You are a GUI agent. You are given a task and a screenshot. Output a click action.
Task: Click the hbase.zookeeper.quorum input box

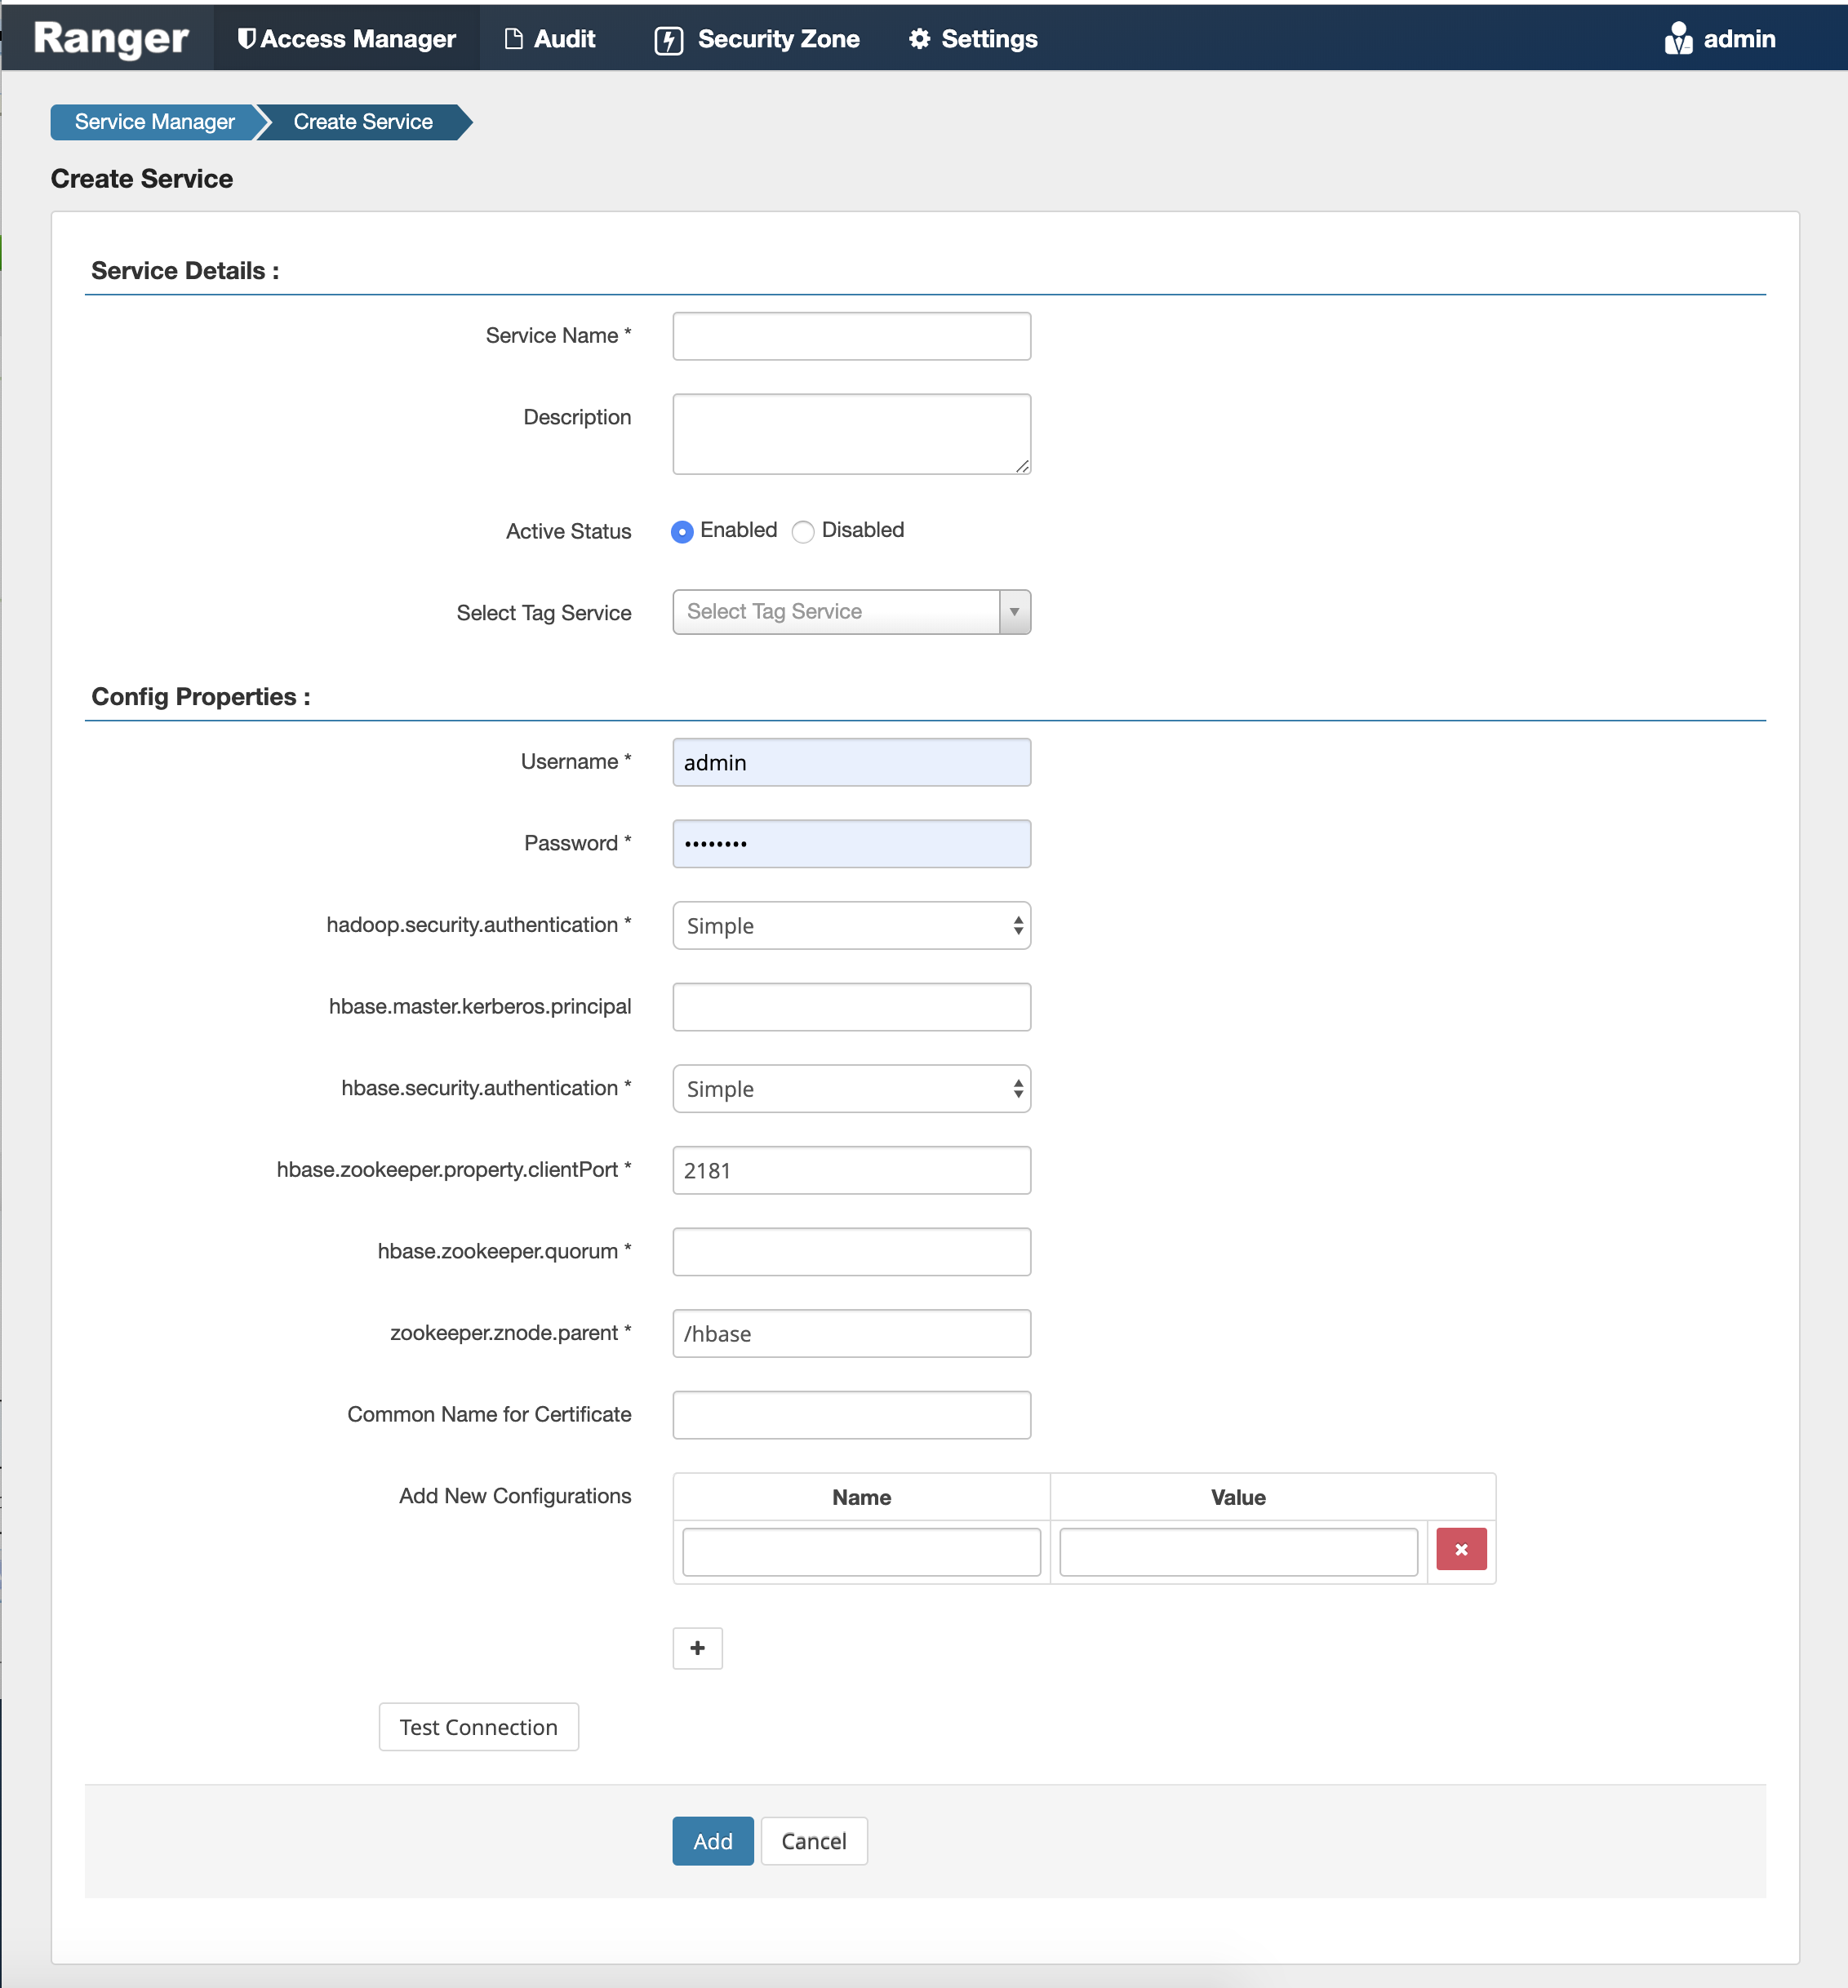[x=850, y=1251]
